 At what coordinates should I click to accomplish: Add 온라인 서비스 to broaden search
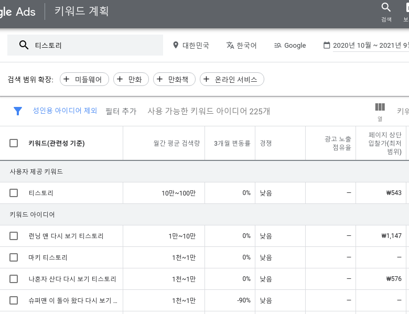[x=232, y=79]
